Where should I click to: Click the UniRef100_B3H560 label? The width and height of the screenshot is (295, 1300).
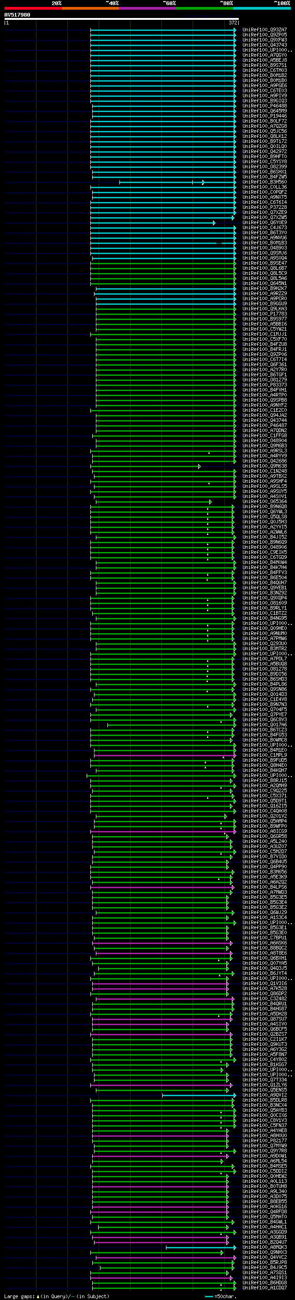pos(265,182)
